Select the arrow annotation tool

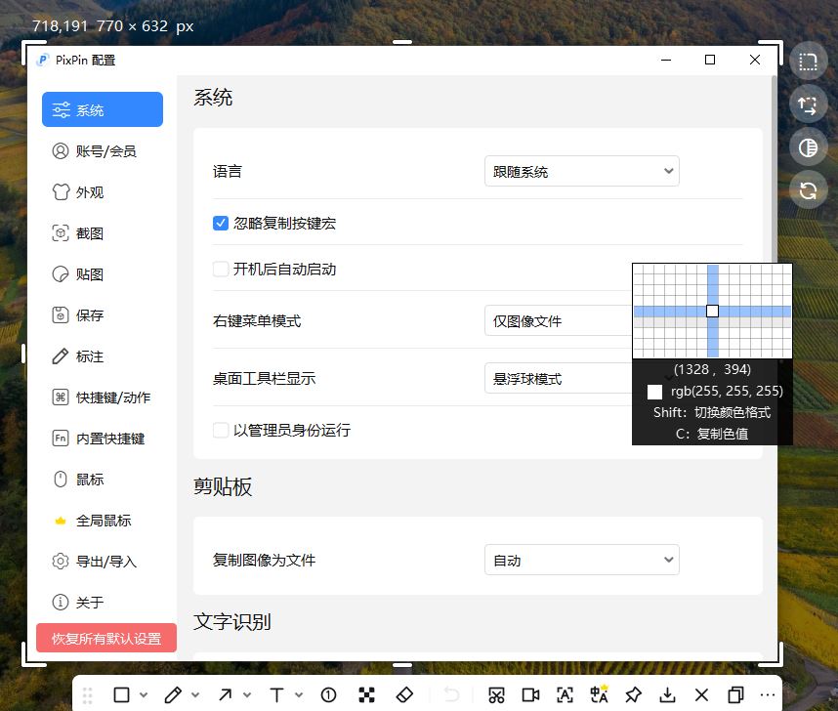224,694
